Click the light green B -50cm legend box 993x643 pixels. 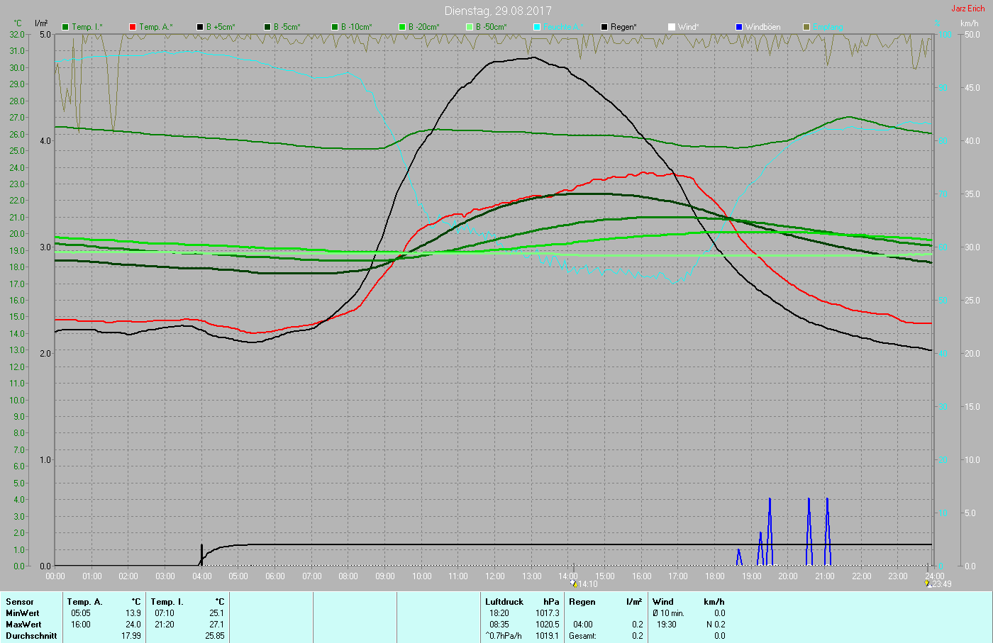coord(470,27)
